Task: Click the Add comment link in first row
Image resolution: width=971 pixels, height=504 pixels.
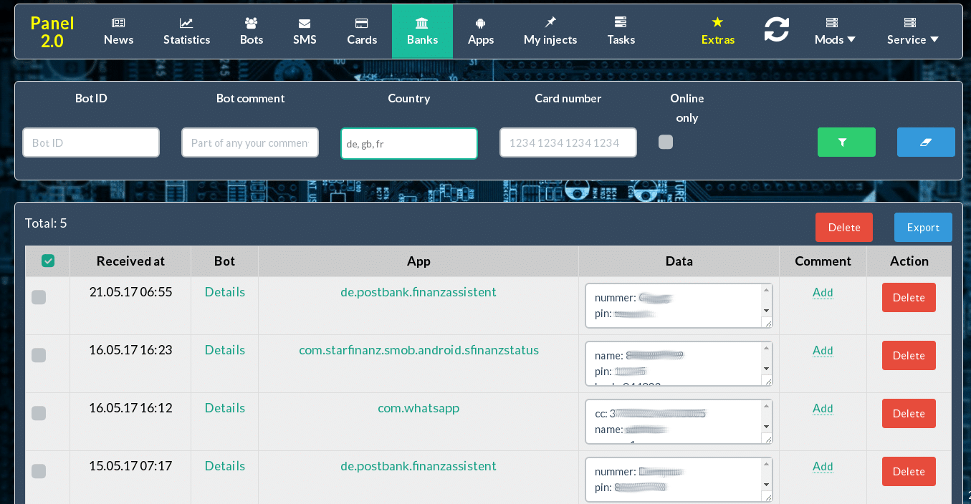Action: coord(823,292)
